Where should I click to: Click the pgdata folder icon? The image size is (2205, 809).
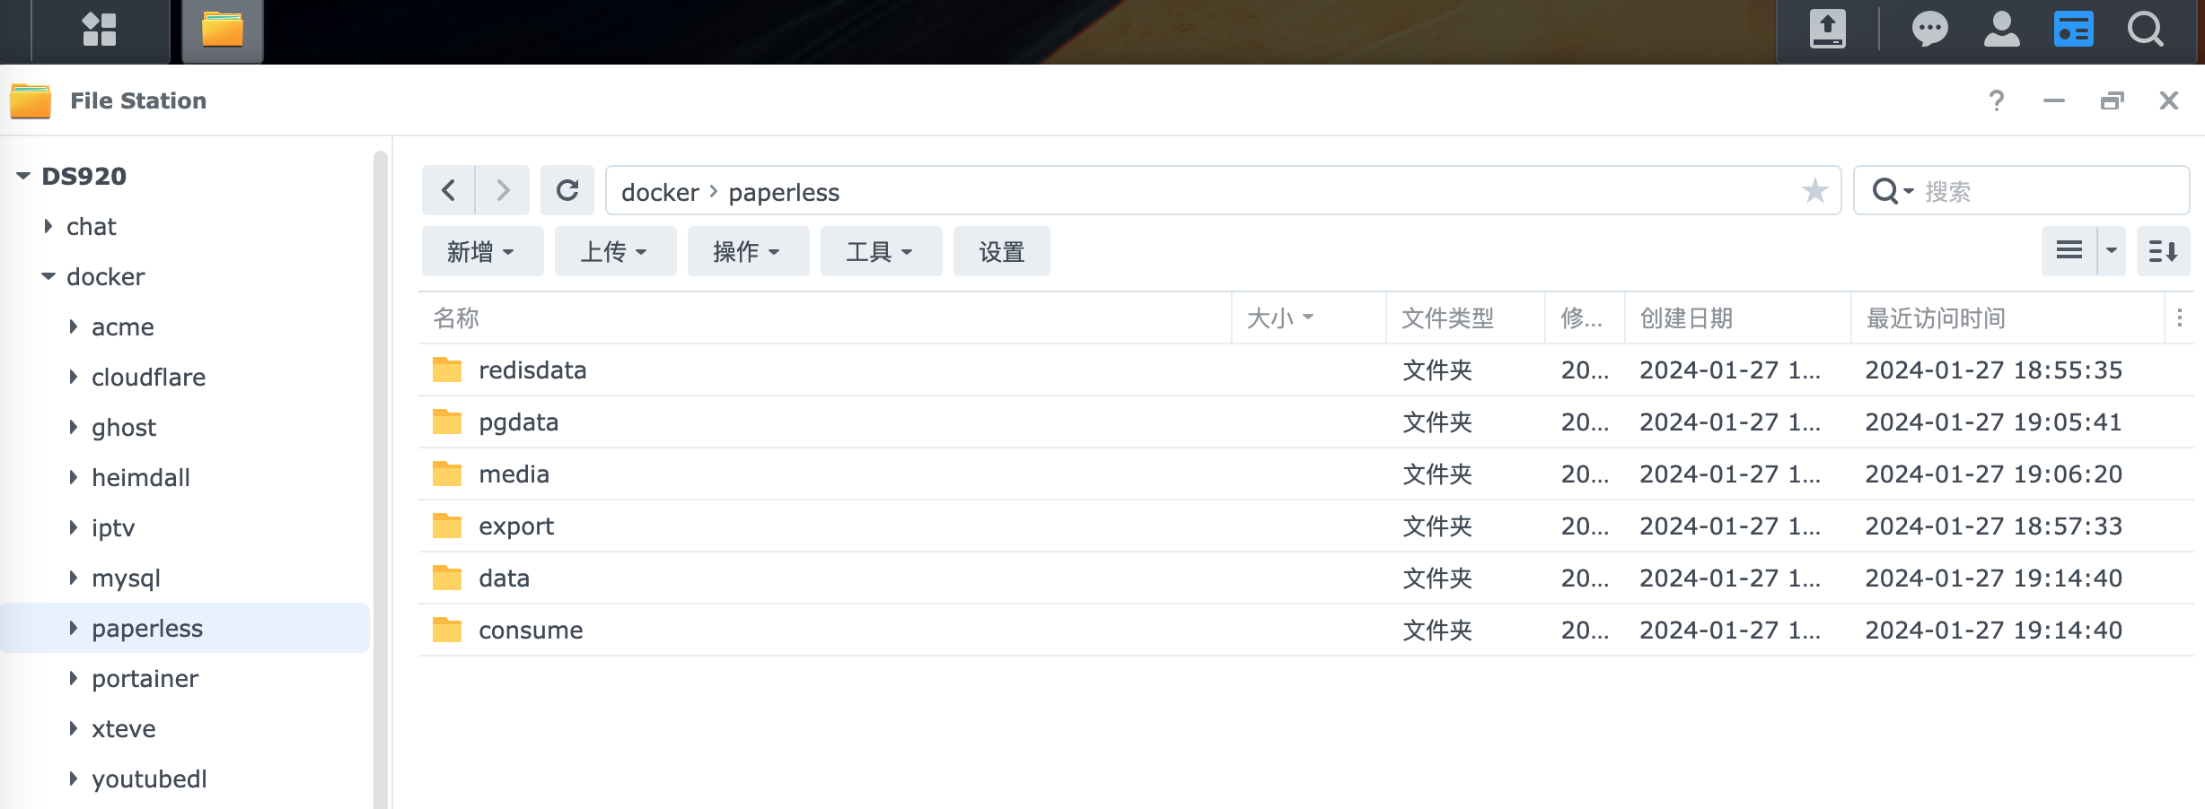(x=447, y=422)
